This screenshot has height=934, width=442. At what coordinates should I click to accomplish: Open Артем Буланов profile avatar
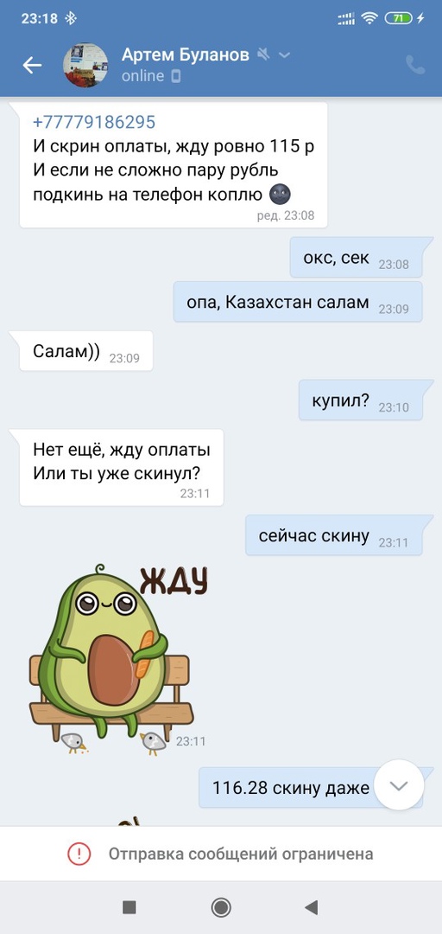pos(85,66)
